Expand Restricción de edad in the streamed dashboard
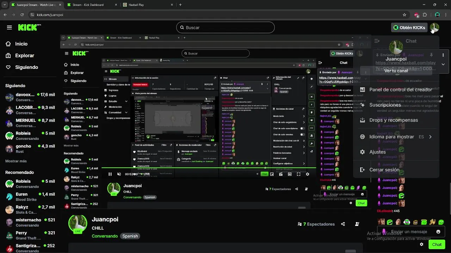This screenshot has width=451, height=253. click(x=304, y=147)
